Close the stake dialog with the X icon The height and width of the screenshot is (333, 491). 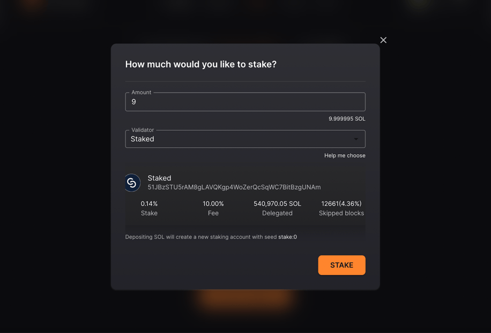[383, 40]
